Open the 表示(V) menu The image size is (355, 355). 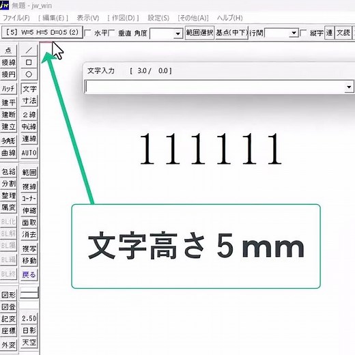tap(88, 18)
